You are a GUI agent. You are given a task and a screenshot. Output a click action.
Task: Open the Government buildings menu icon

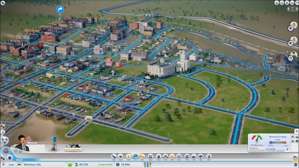point(150,157)
